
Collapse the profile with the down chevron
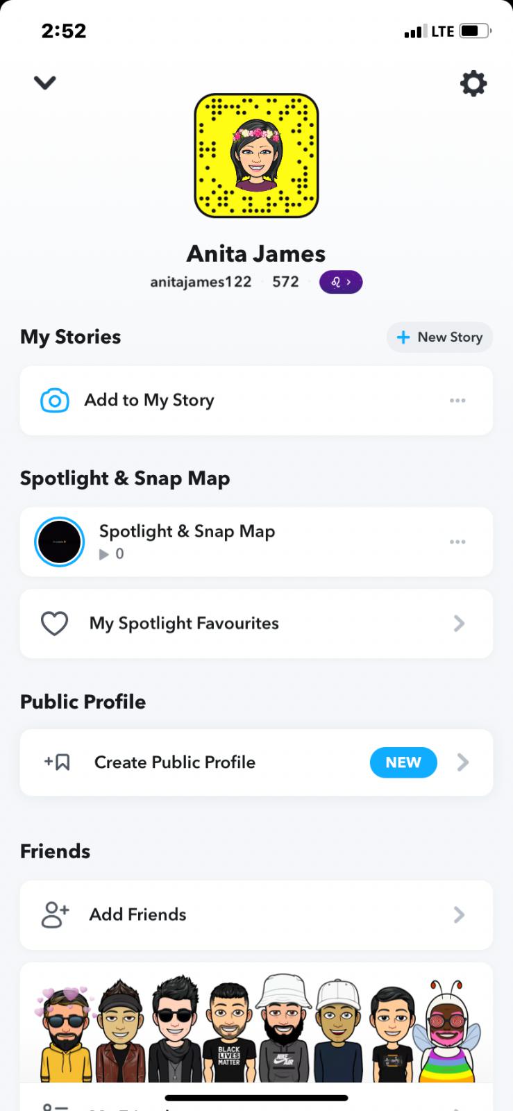point(44,83)
